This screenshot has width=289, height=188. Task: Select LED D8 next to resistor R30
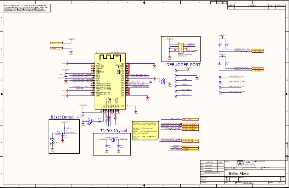coord(163,81)
